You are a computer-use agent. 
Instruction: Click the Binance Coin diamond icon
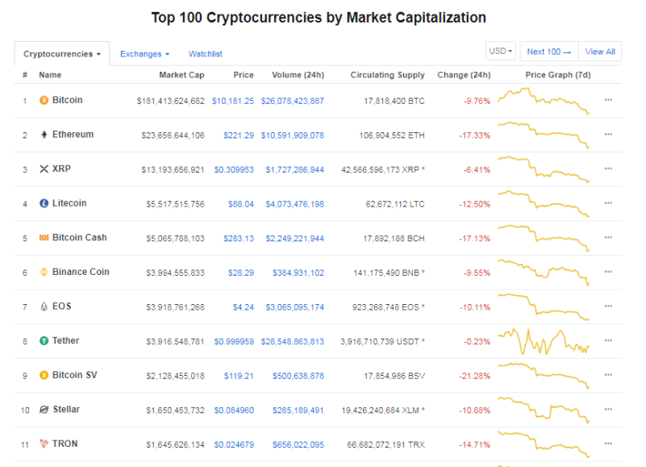tap(44, 272)
